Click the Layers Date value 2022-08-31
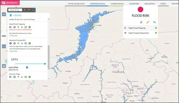This screenshot has width=179, height=103. (x=13, y=70)
